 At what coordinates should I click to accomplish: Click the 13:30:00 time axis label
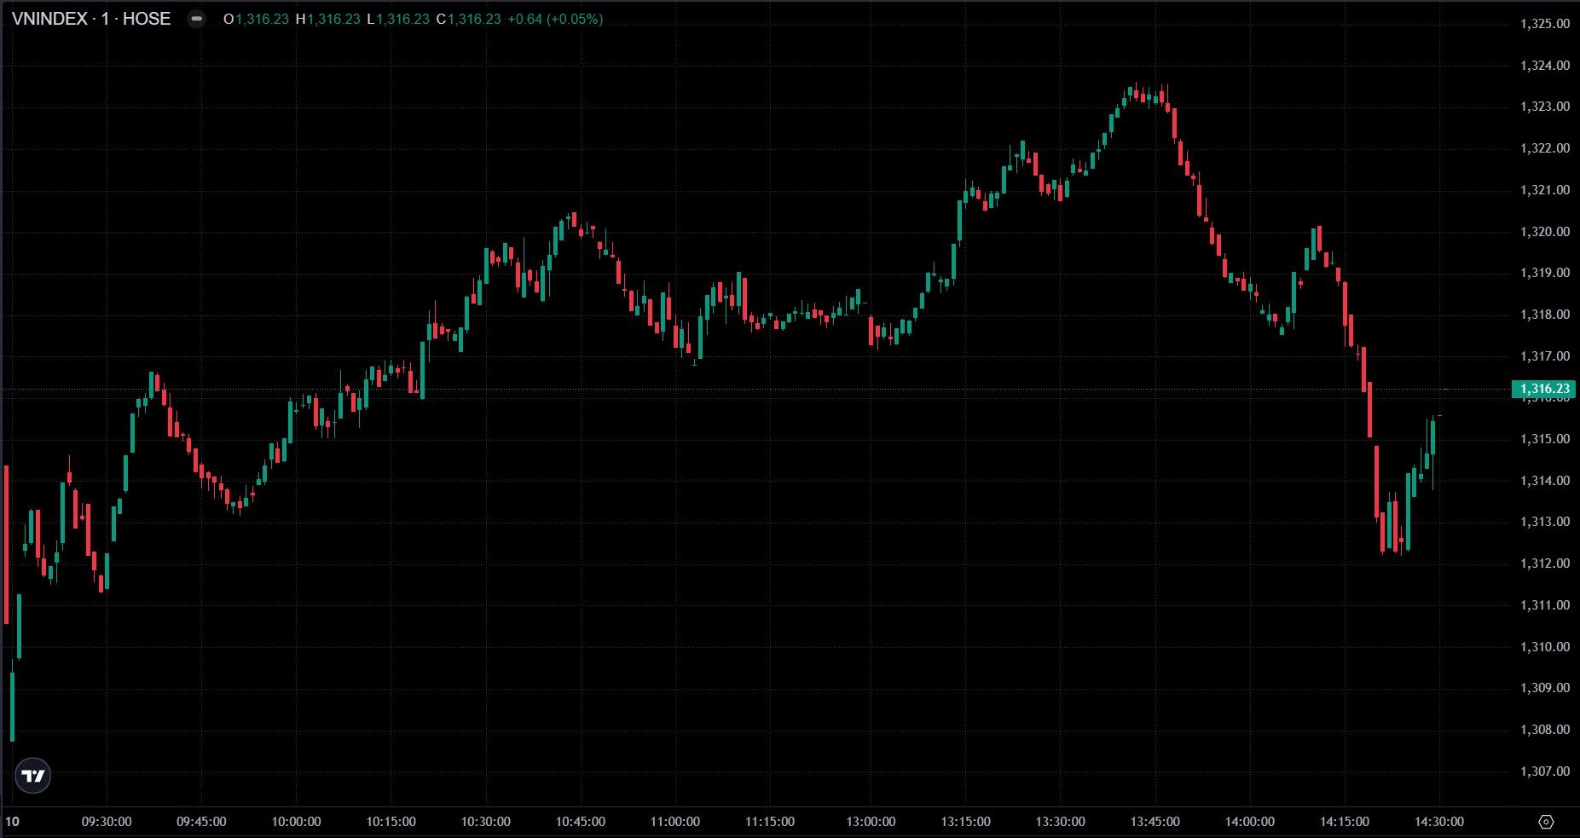click(1061, 822)
